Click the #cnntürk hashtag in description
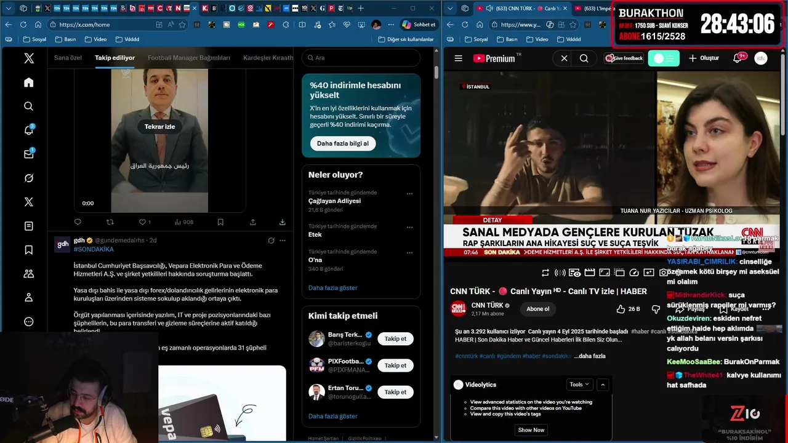Viewport: 788px width, 443px height. pos(466,356)
